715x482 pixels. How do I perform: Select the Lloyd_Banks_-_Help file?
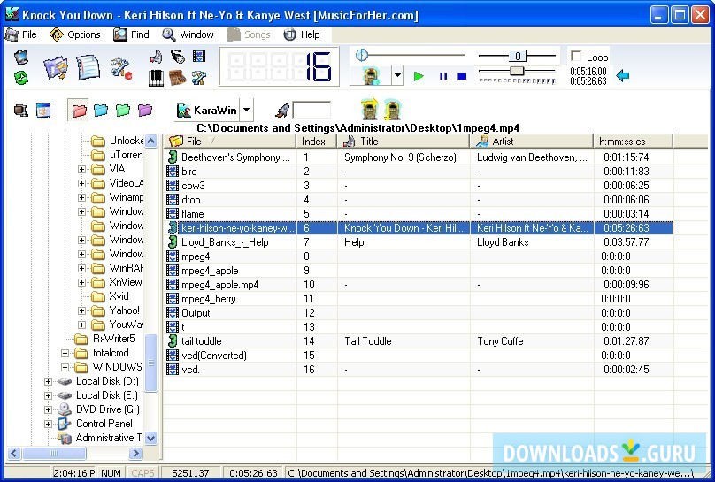419,242
